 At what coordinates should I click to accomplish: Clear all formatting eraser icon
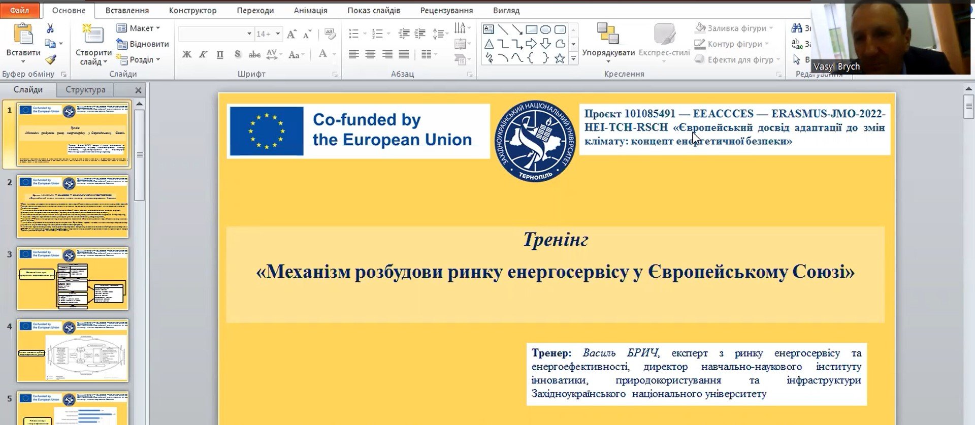330,34
